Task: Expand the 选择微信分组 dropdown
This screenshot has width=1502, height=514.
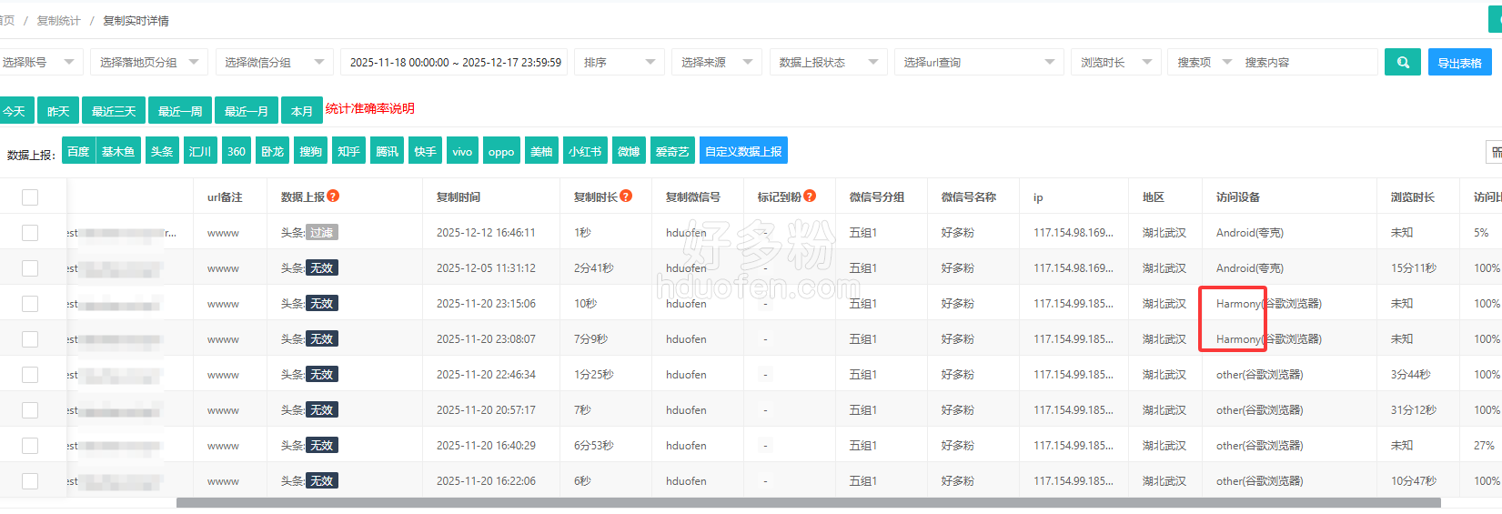Action: [x=274, y=63]
